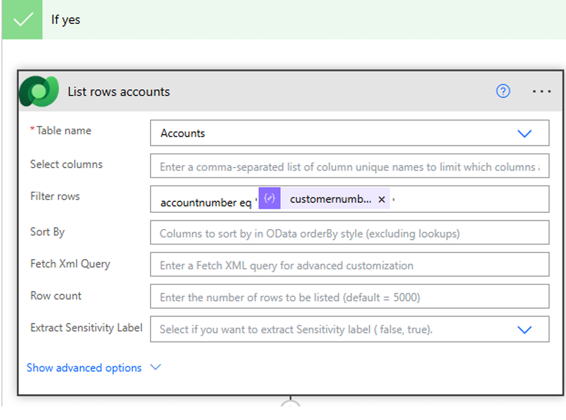
Task: Select the customernumb dynamic content token
Action: tap(330, 199)
